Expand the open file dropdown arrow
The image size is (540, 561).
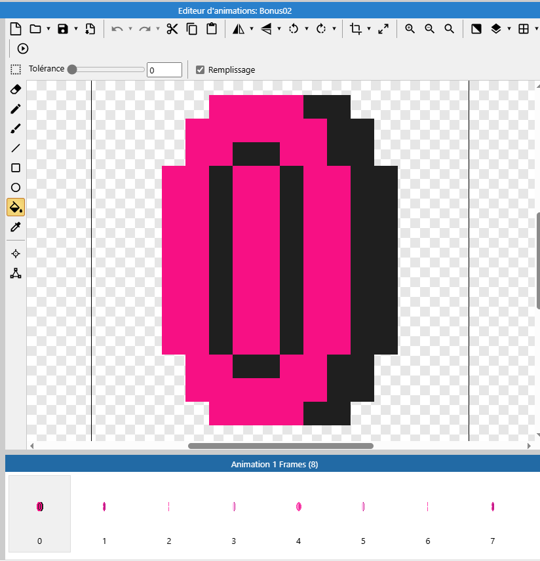48,29
